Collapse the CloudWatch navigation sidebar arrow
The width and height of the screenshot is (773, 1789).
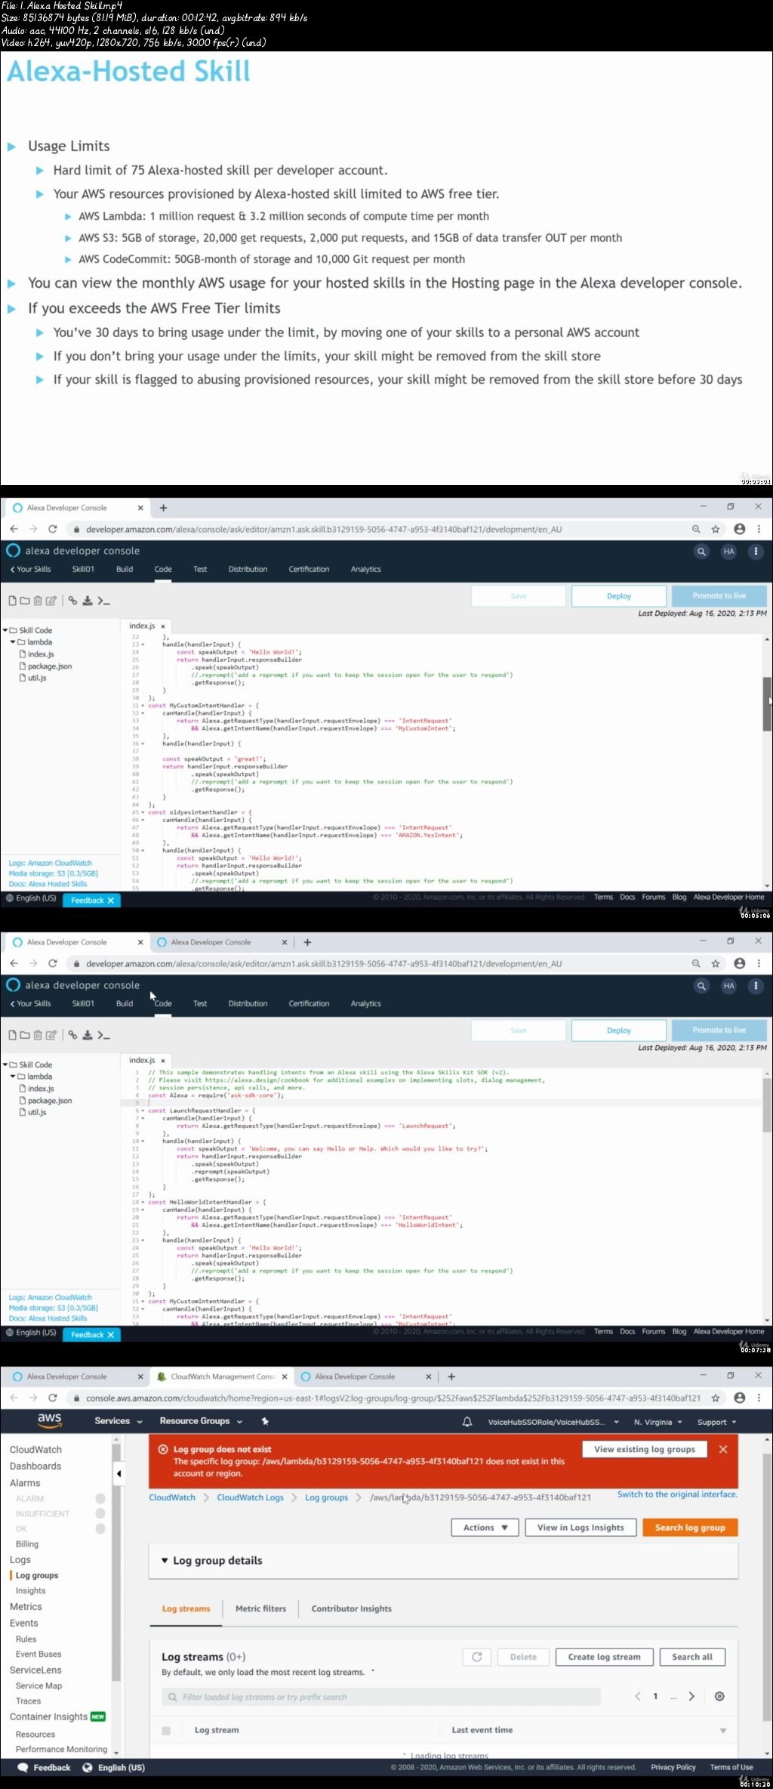(119, 1473)
